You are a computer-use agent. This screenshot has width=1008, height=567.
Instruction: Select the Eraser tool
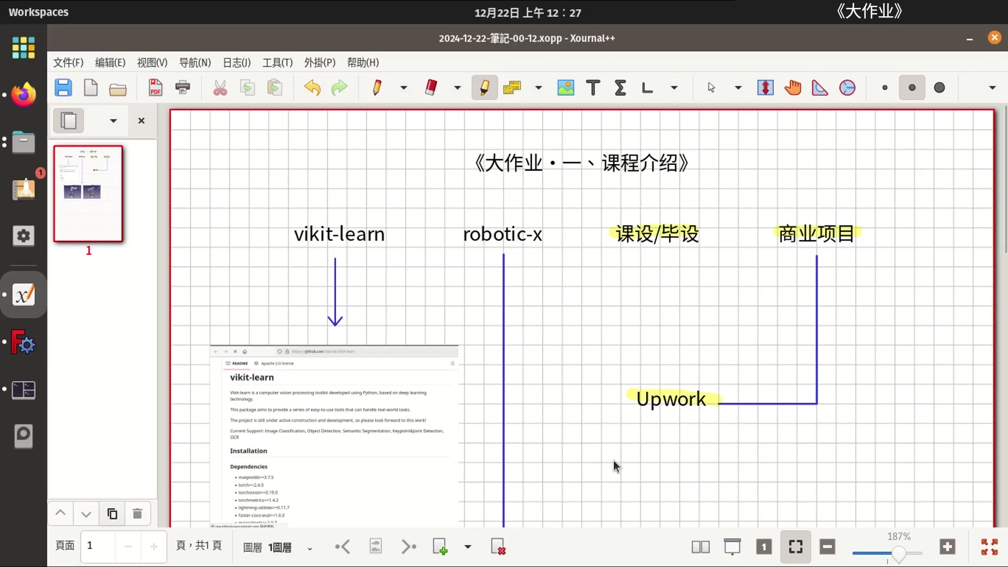click(431, 88)
